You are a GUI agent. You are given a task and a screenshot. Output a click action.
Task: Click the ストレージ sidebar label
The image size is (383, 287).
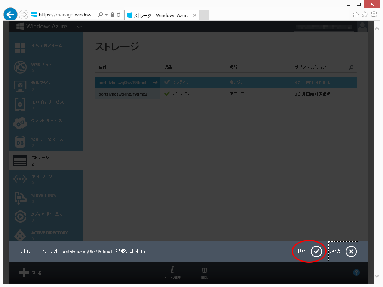pos(40,158)
